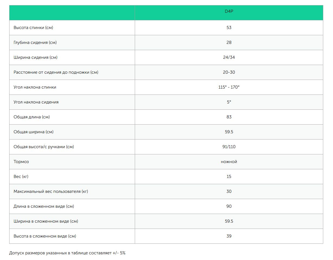The image size is (333, 260).
Task: Click the overall length value 83
Action: pyautogui.click(x=229, y=117)
